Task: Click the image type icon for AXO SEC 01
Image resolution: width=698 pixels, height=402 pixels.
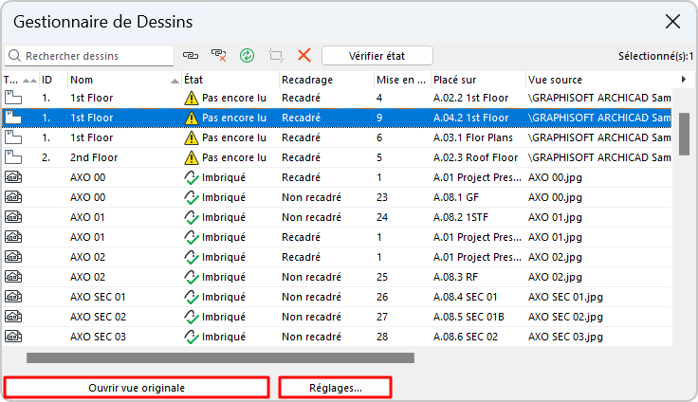Action: [13, 297]
